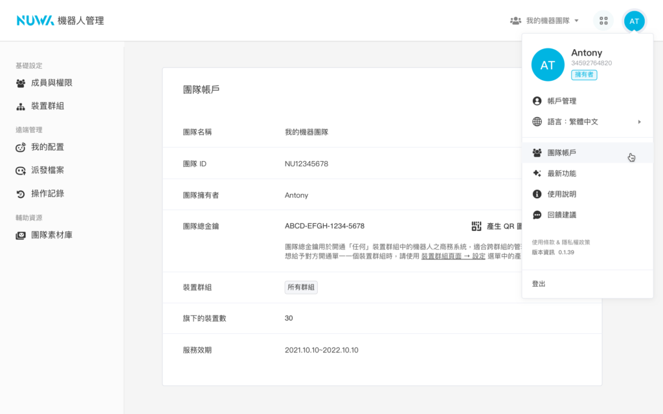Click the 團隊帳戶 page heading
Viewport: 663px width, 414px height.
click(201, 89)
